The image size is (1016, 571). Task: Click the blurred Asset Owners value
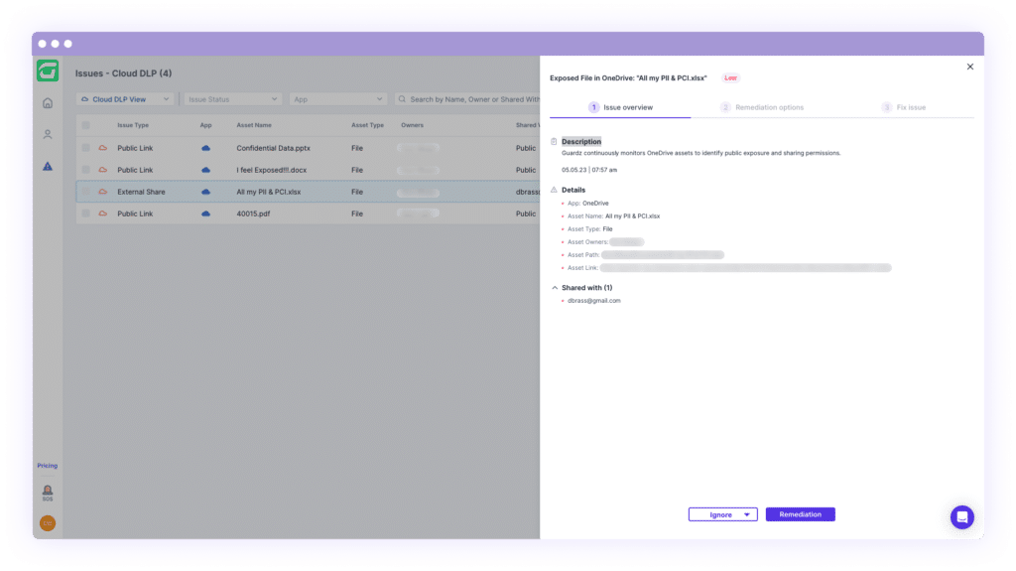[x=627, y=242]
